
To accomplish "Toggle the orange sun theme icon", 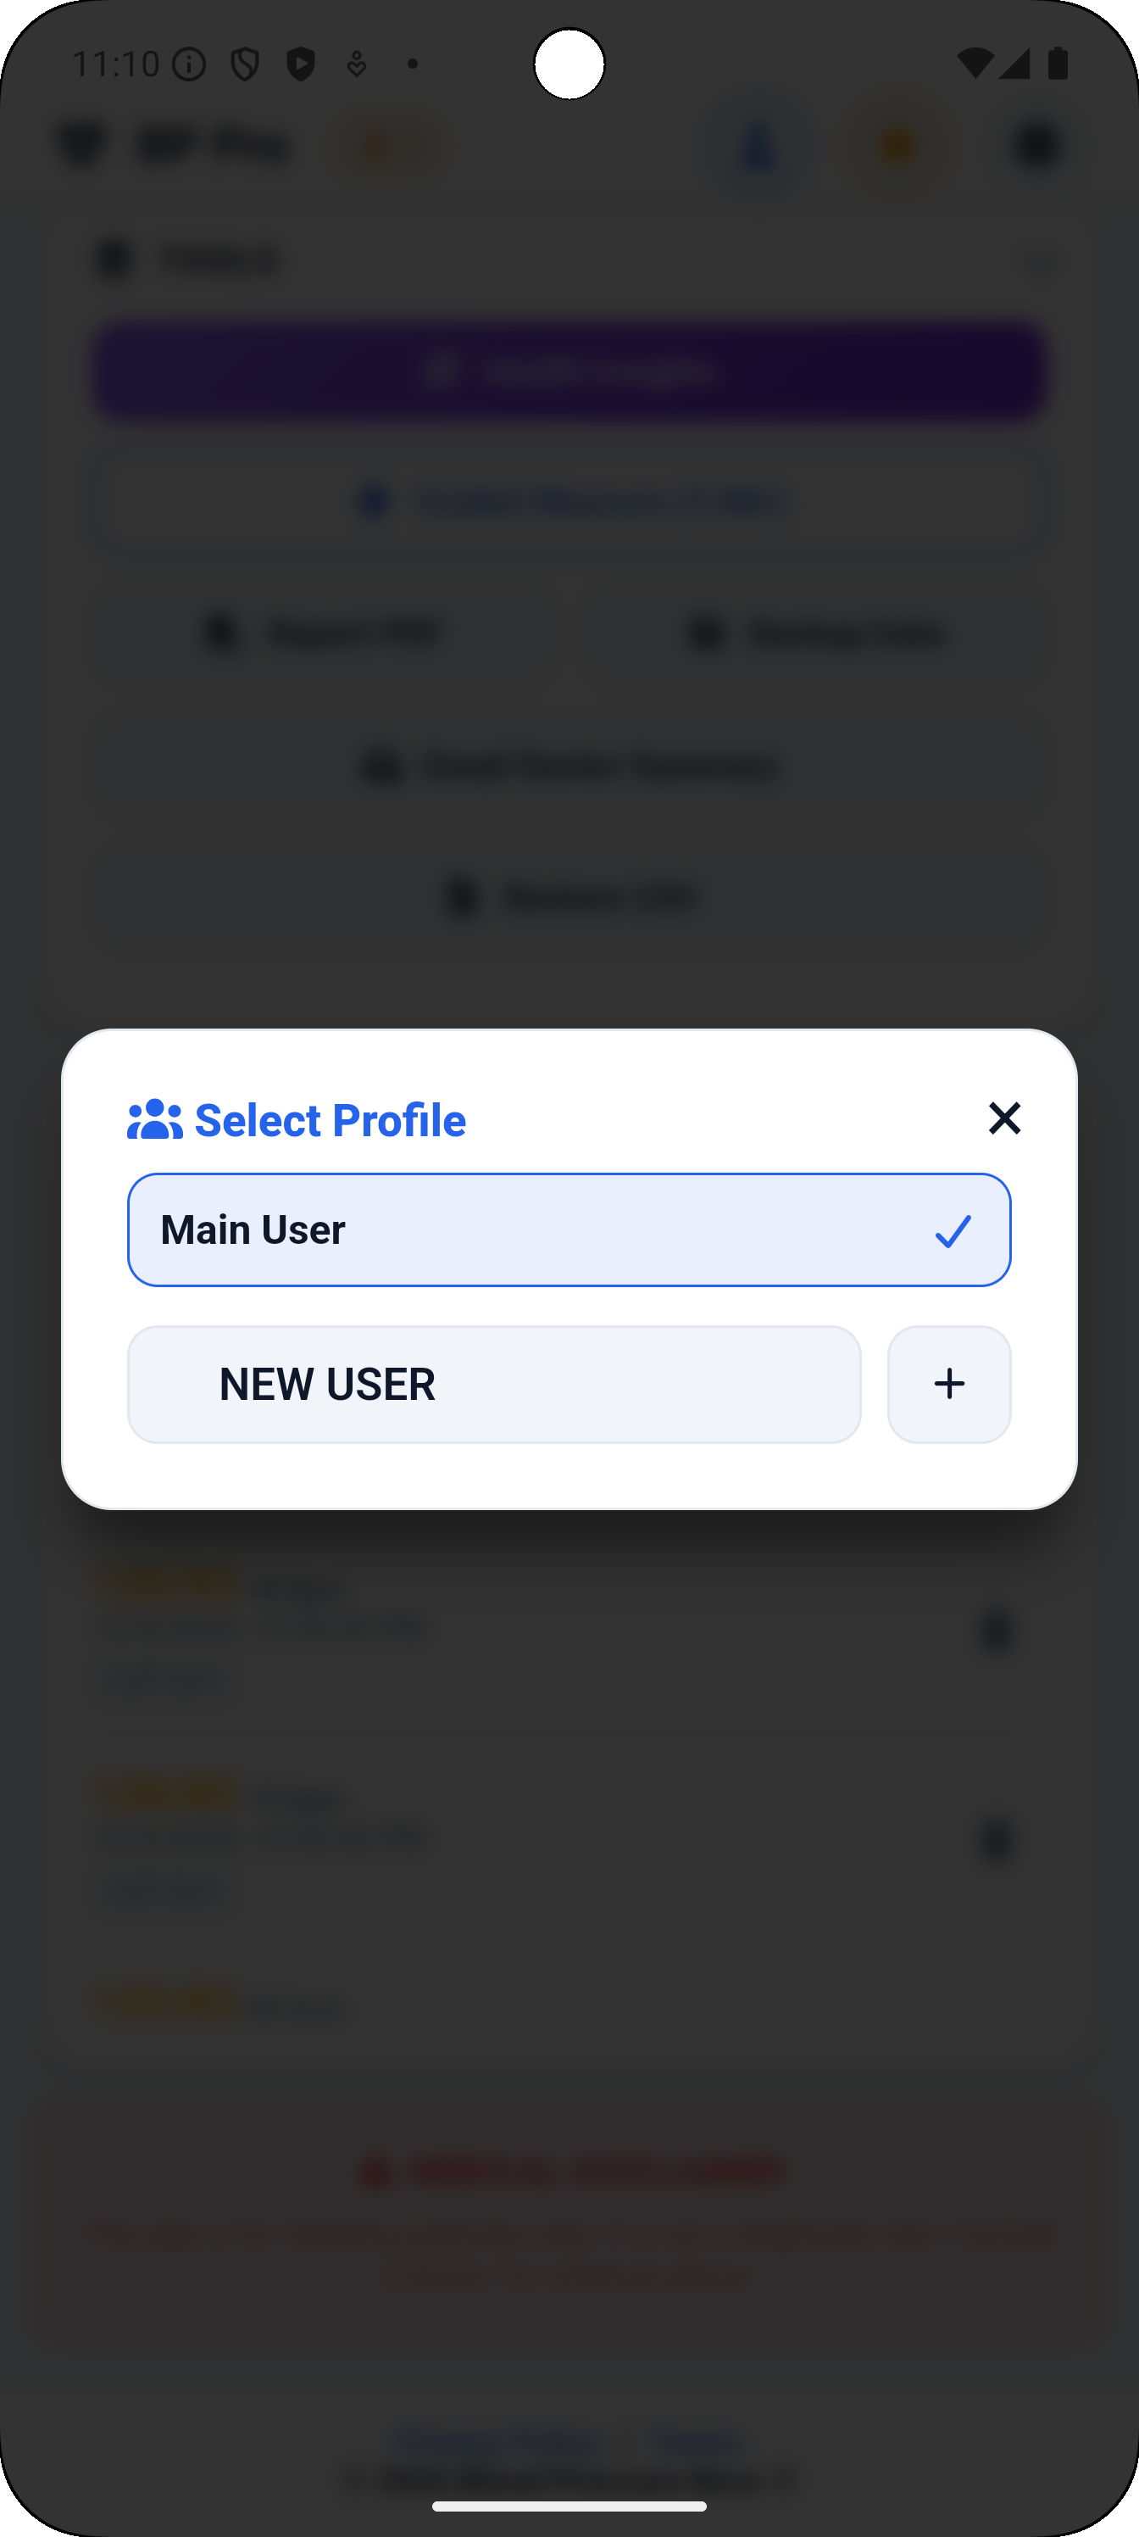I will coord(897,148).
